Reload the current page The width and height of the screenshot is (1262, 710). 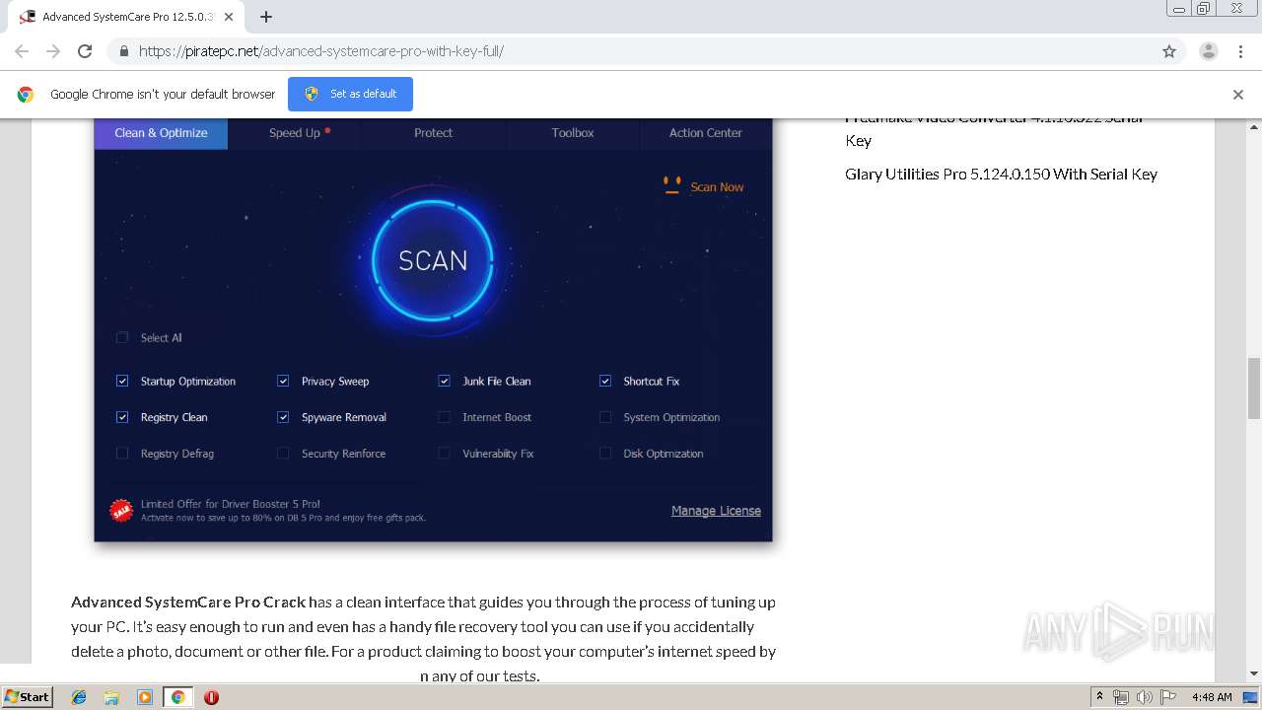point(85,51)
